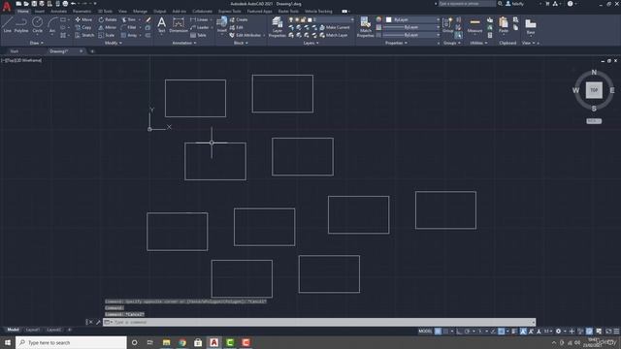
Task: Activate the Dimension tool
Action: [179, 24]
